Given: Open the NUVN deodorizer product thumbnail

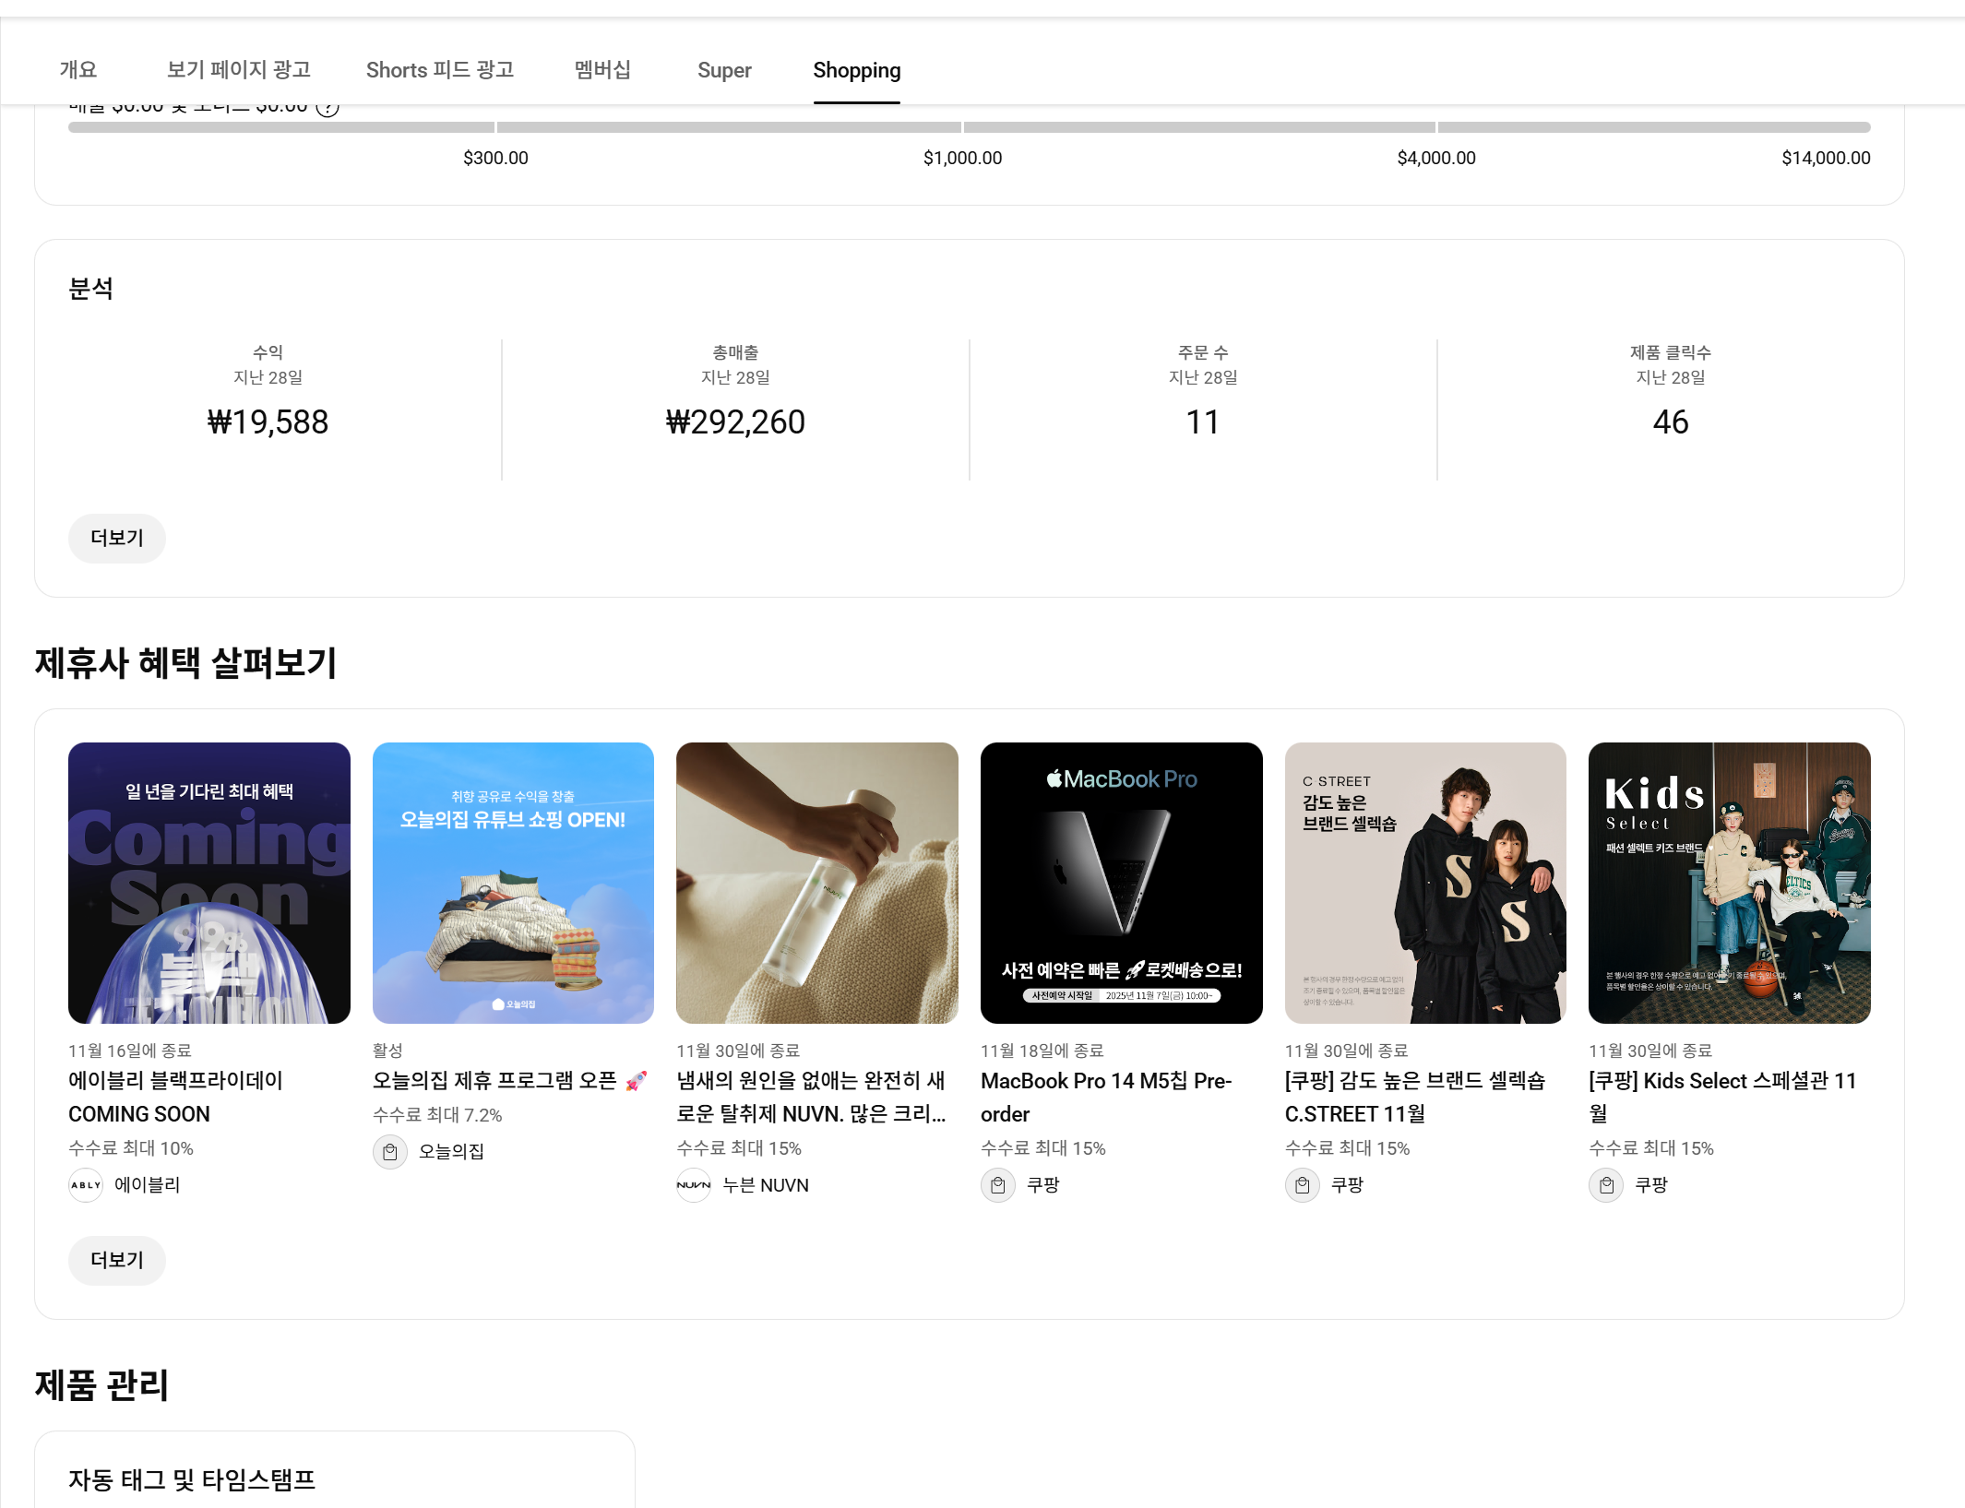Looking at the screenshot, I should point(816,883).
